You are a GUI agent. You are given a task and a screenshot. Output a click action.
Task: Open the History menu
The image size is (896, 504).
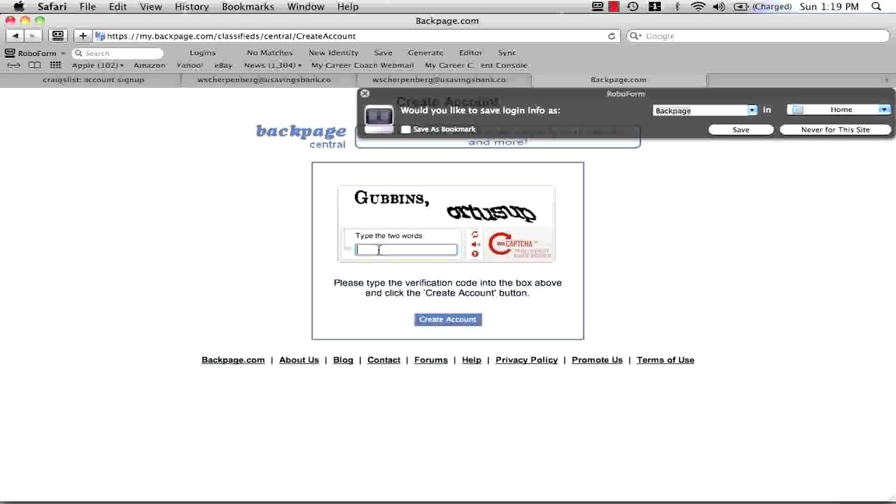click(x=192, y=6)
